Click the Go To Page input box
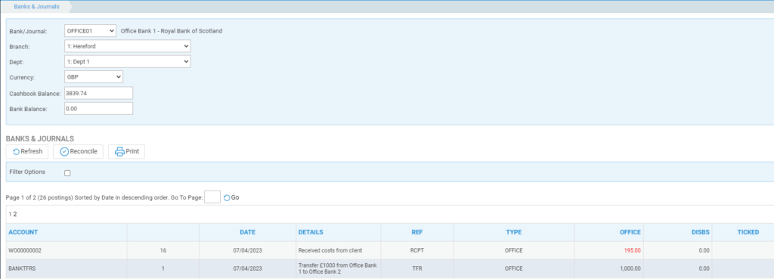774x279 pixels. coord(212,197)
